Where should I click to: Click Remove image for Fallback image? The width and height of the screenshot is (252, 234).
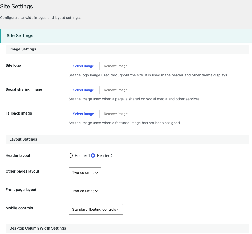(x=116, y=114)
